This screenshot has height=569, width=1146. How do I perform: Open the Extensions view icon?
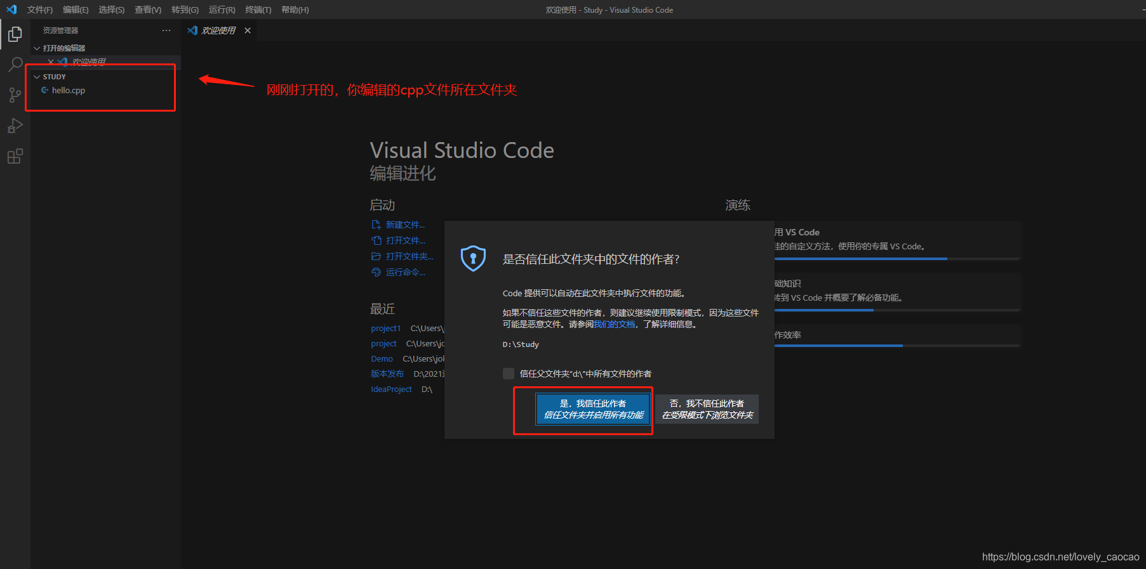pyautogui.click(x=15, y=156)
